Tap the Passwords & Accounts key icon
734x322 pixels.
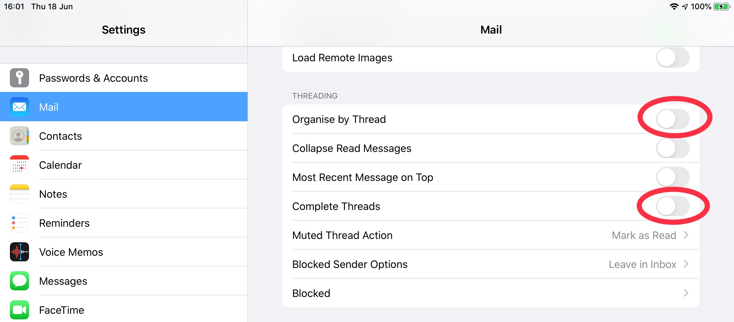(19, 78)
